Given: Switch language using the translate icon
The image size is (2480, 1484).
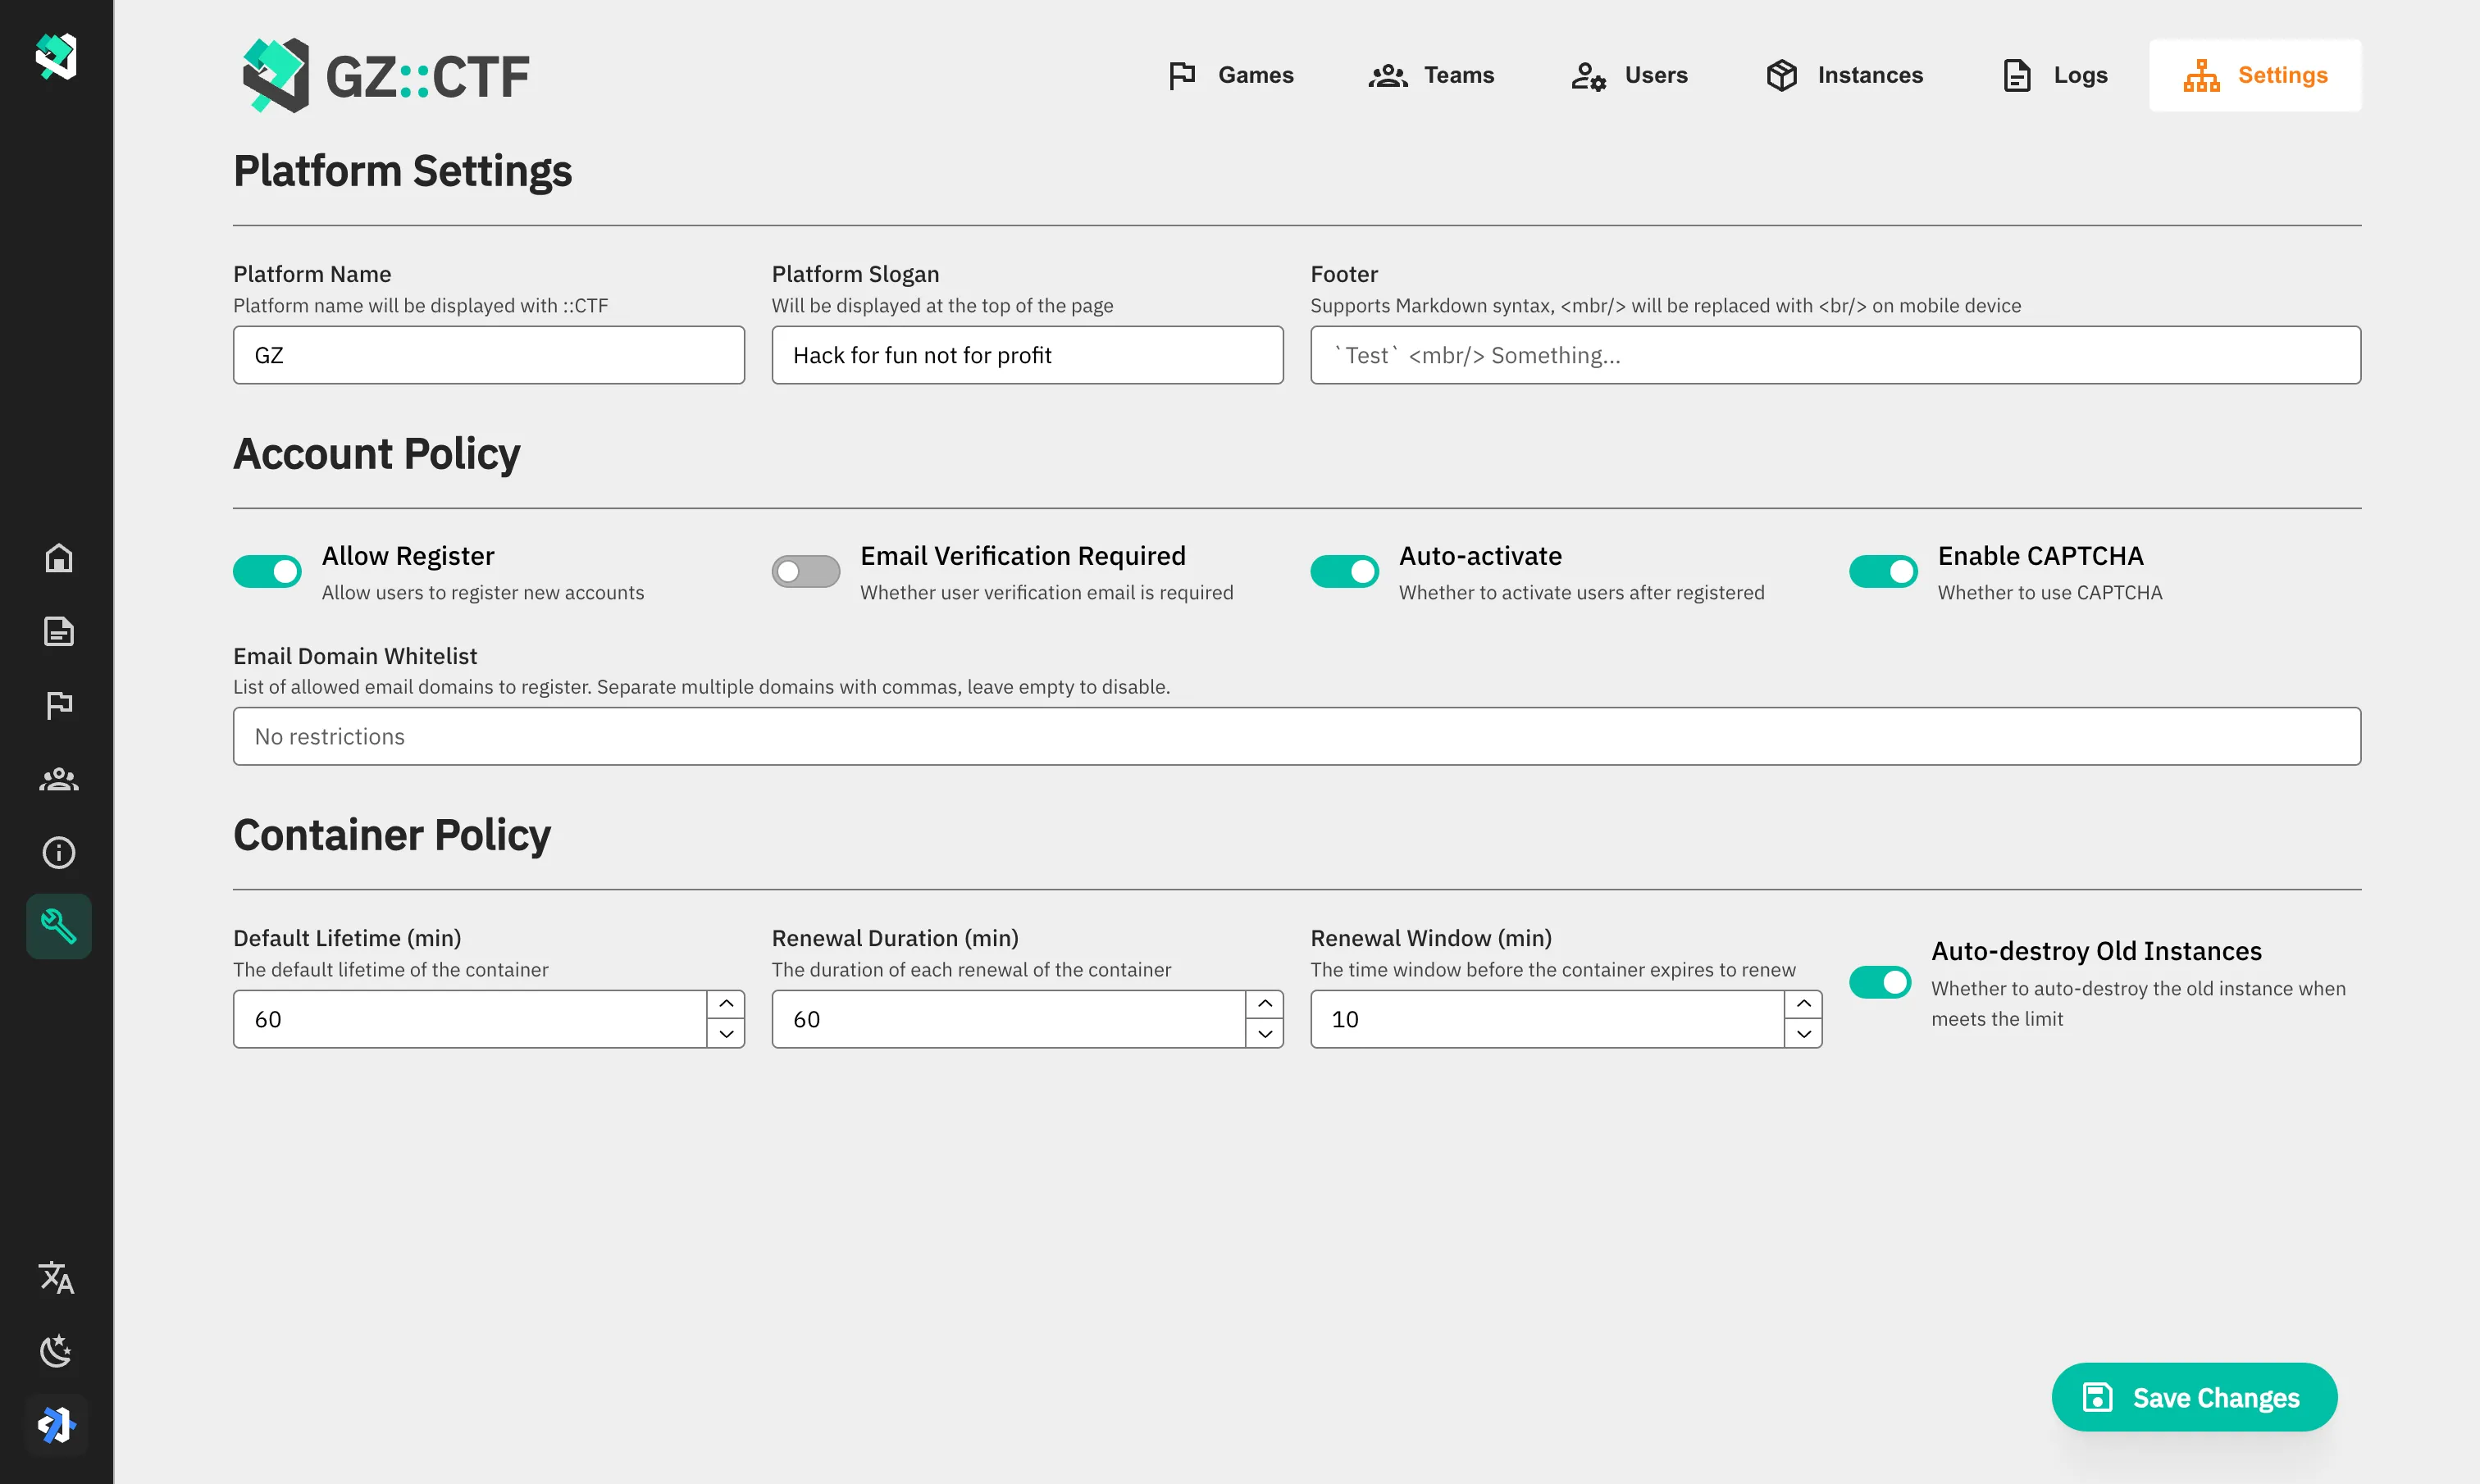Looking at the screenshot, I should 56,1277.
